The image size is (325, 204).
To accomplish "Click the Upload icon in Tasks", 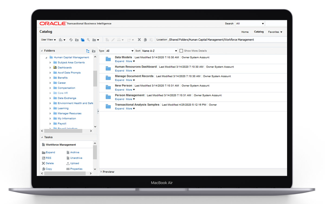I will coord(68,163).
